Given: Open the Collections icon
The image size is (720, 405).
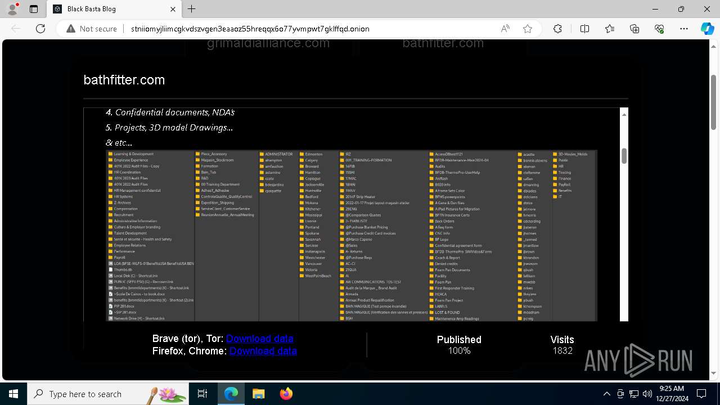Looking at the screenshot, I should 634,29.
